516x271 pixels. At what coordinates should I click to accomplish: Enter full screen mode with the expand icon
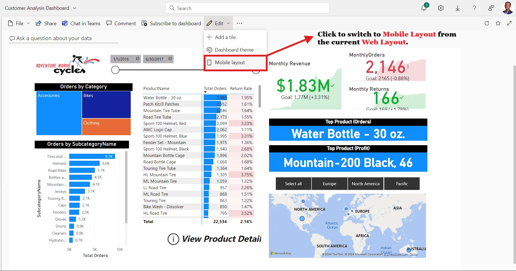pos(509,23)
